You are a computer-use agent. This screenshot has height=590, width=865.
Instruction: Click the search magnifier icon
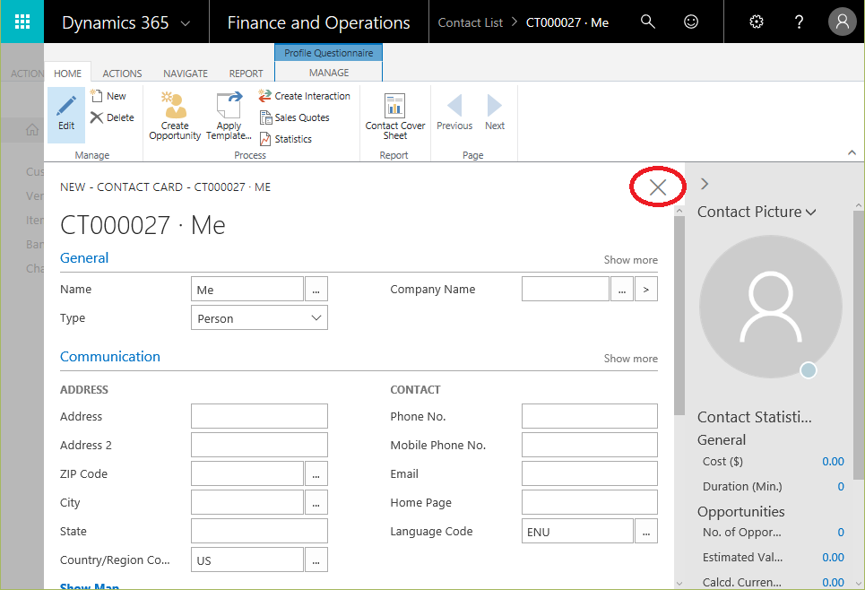pyautogui.click(x=648, y=22)
